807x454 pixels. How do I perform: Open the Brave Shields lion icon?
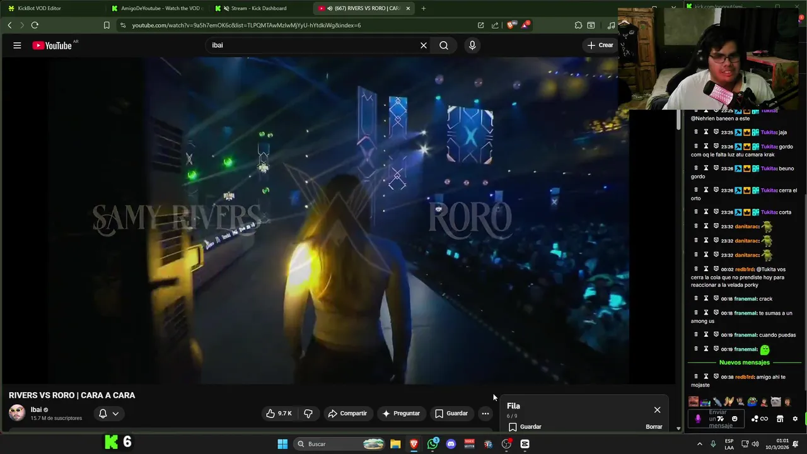pyautogui.click(x=511, y=25)
